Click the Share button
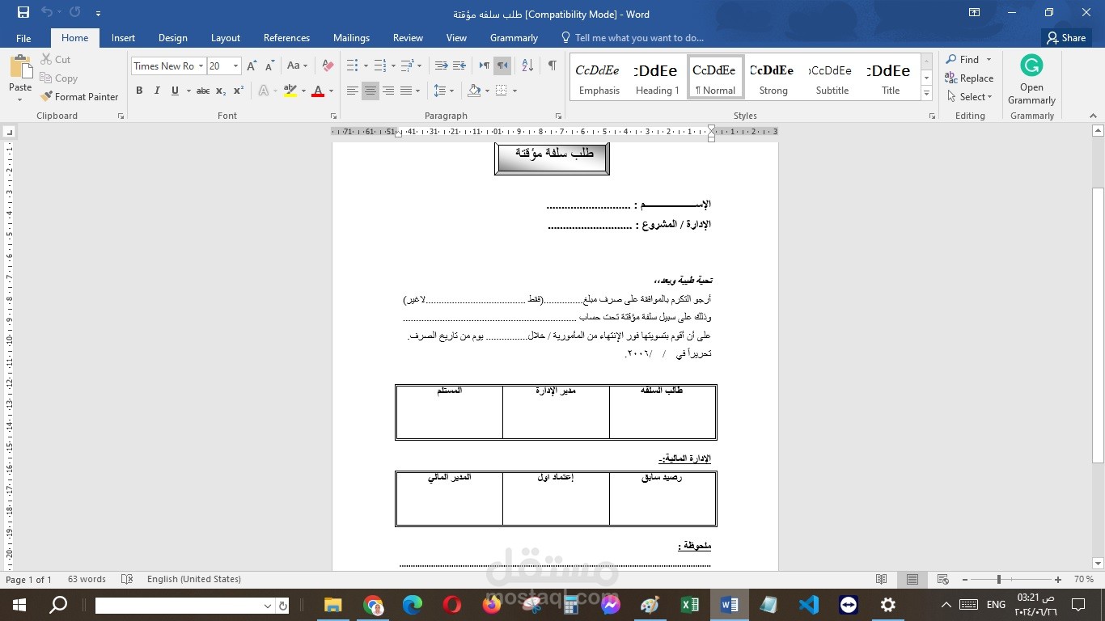This screenshot has height=621, width=1105. coord(1066,38)
